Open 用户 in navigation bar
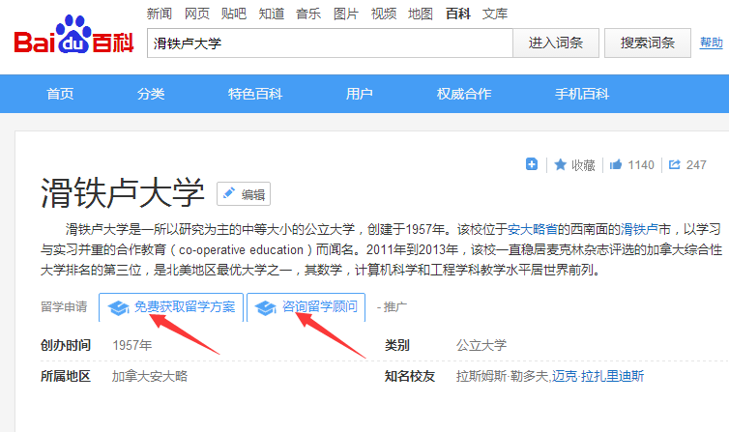 point(359,94)
